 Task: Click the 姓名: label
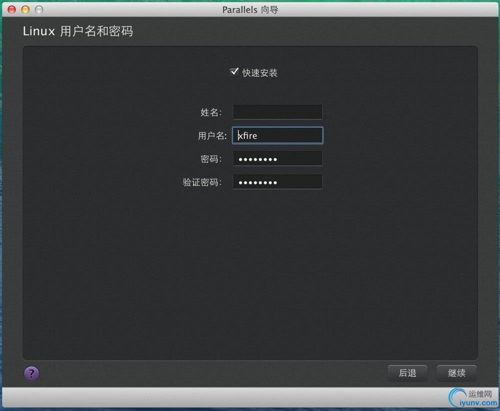pos(211,113)
